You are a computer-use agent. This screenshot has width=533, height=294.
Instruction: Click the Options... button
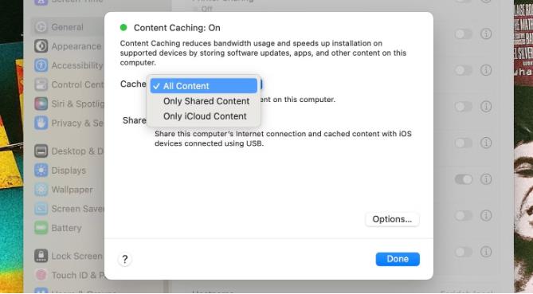(x=392, y=219)
